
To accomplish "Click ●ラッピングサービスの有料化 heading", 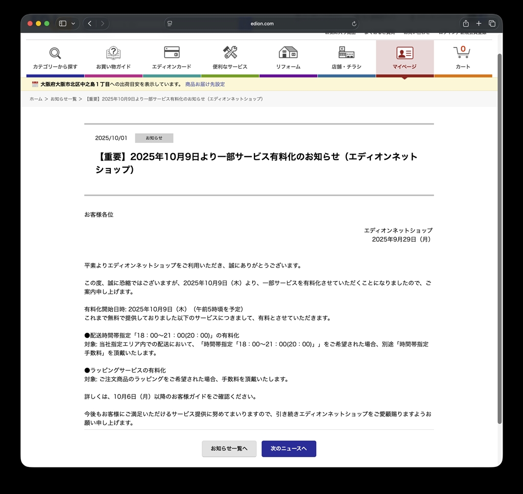I will (x=125, y=370).
